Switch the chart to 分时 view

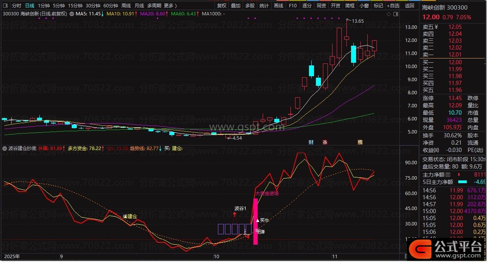pos(17,6)
